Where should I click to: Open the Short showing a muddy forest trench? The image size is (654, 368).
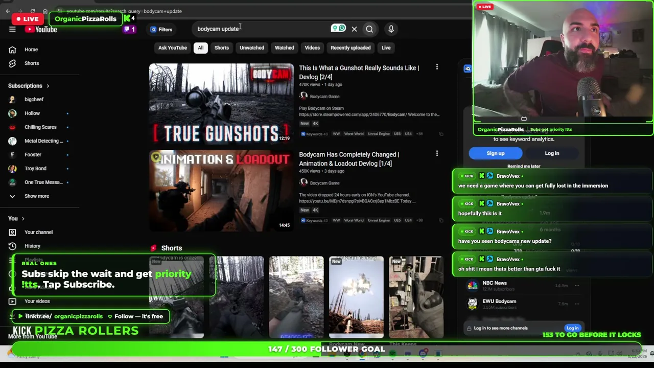237,297
